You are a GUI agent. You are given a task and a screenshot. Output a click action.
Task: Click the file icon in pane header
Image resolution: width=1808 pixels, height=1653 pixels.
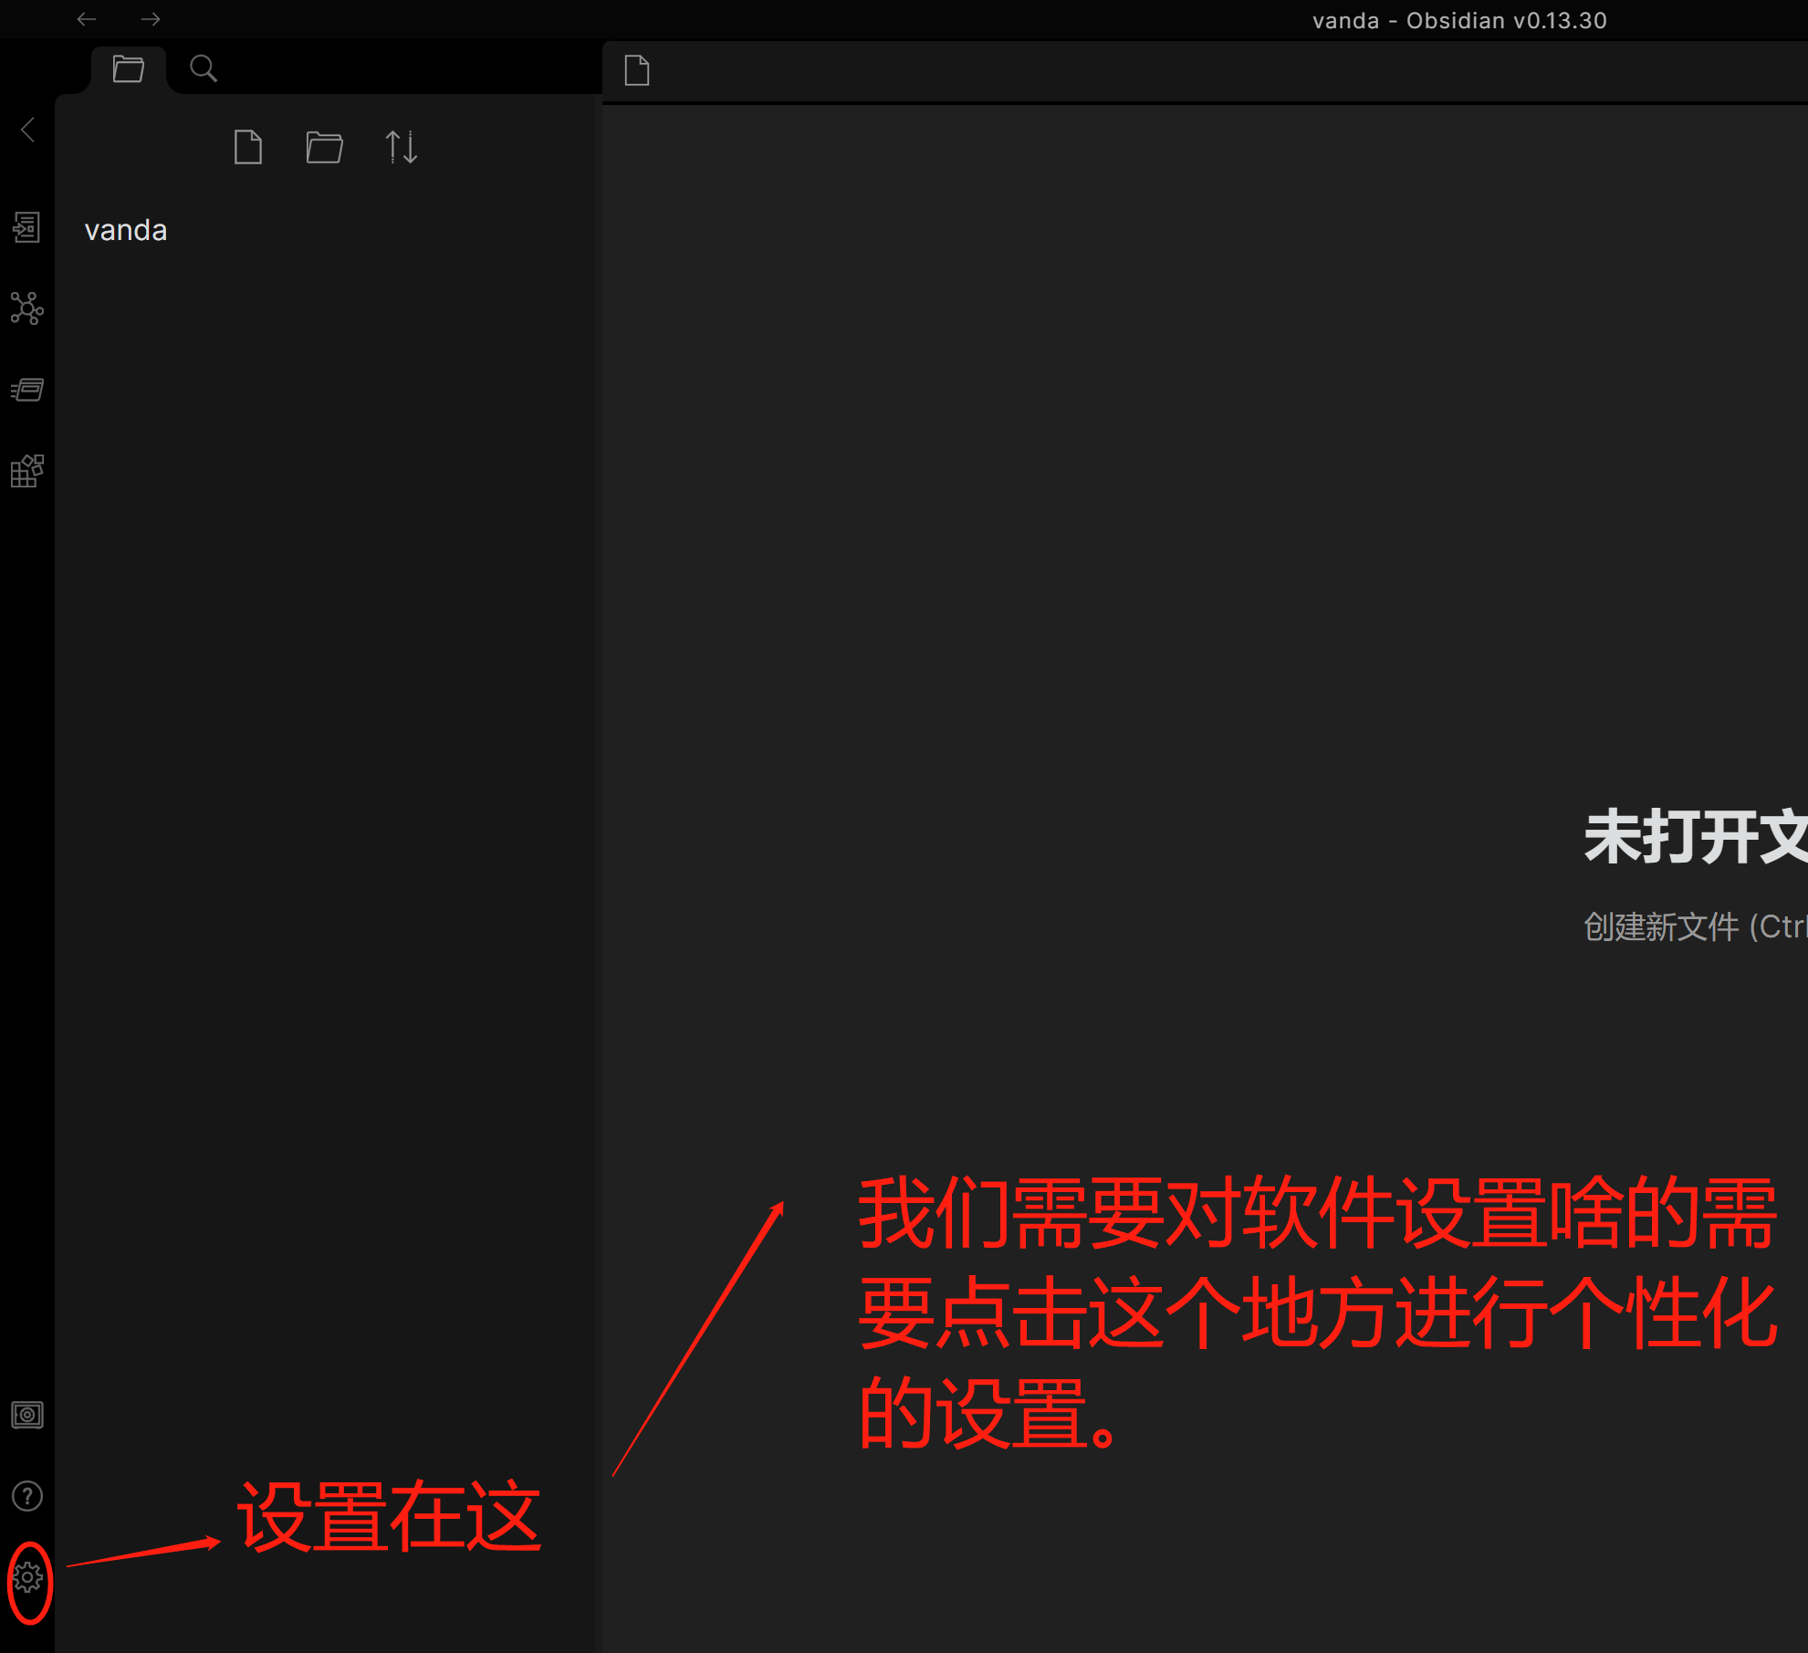point(637,70)
